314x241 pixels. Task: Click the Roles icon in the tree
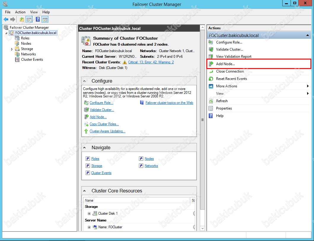[17, 38]
